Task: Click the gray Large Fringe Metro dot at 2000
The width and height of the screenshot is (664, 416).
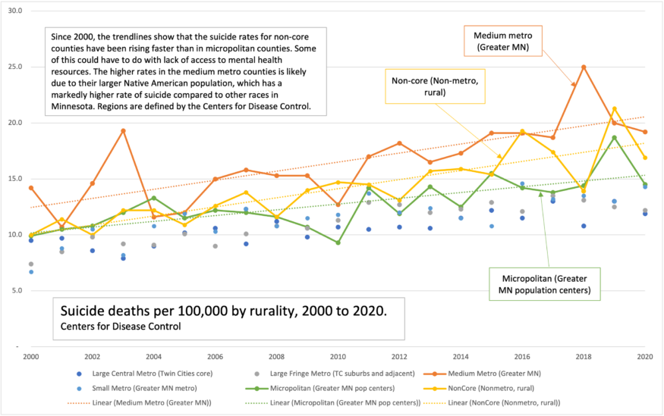Action: point(31,264)
